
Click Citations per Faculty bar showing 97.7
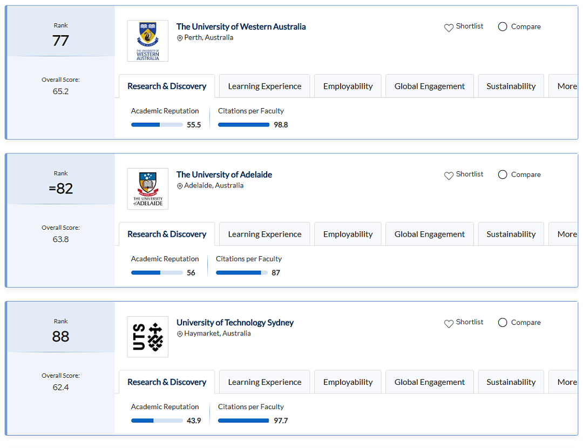point(243,420)
